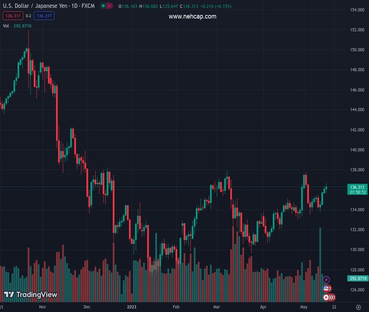This screenshot has height=312, width=369.
Task: Click the May label on the time axis
Action: click(304, 307)
